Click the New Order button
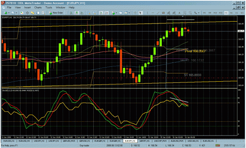Image resolution: width=246 pixels, height=148 pixels. [56, 13]
